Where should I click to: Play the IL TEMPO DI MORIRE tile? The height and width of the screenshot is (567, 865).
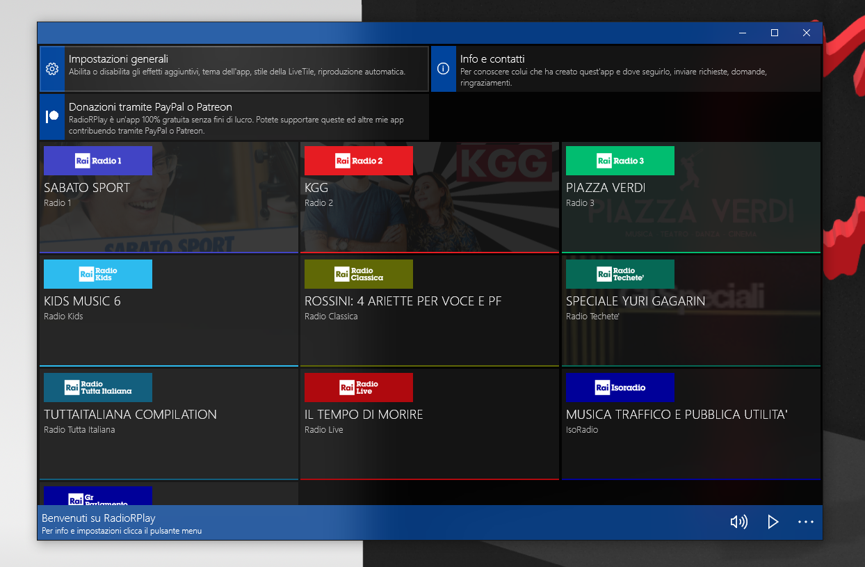coord(430,424)
